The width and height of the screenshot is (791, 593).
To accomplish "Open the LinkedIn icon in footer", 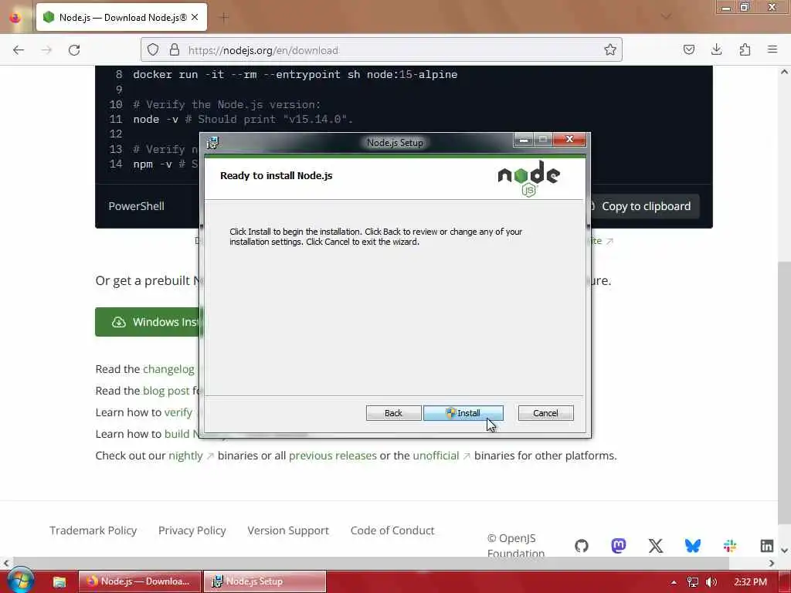I will (x=767, y=546).
